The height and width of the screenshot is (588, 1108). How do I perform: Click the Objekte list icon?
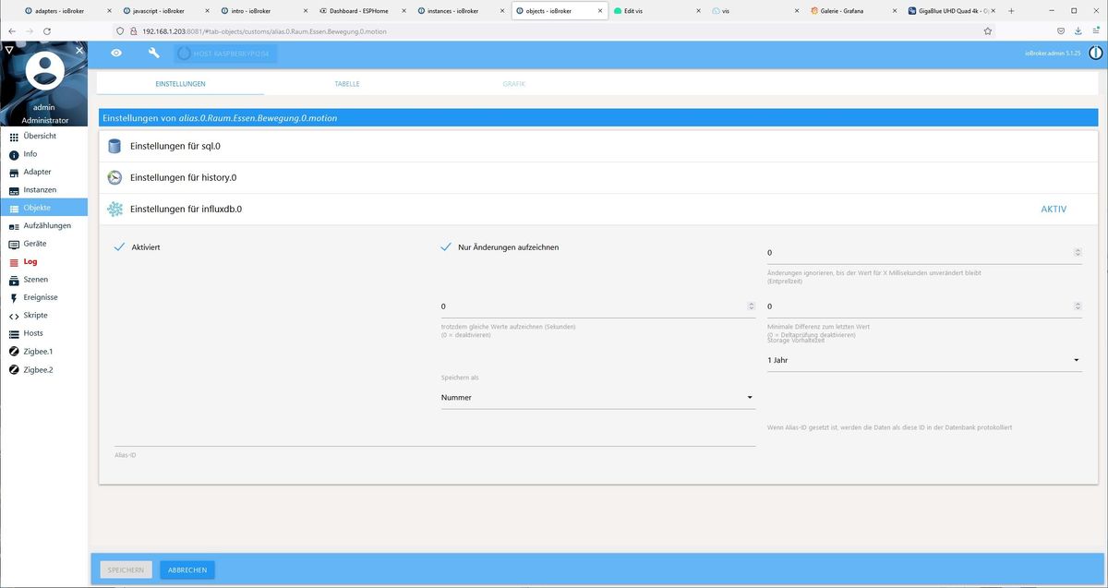pyautogui.click(x=14, y=209)
